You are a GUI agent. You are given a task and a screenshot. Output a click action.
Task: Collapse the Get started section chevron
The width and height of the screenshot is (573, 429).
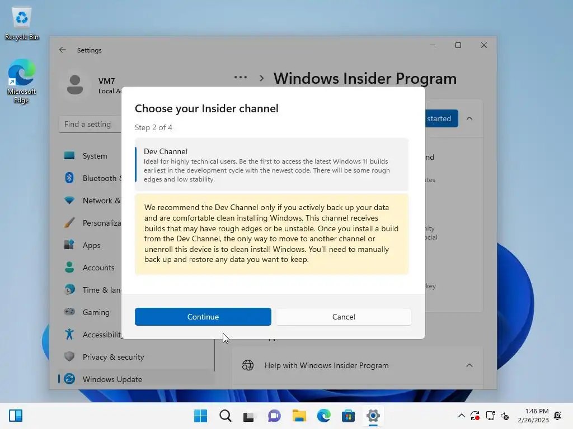469,118
